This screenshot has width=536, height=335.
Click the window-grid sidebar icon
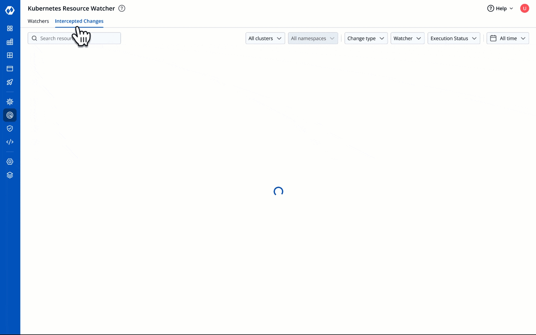pyautogui.click(x=10, y=55)
